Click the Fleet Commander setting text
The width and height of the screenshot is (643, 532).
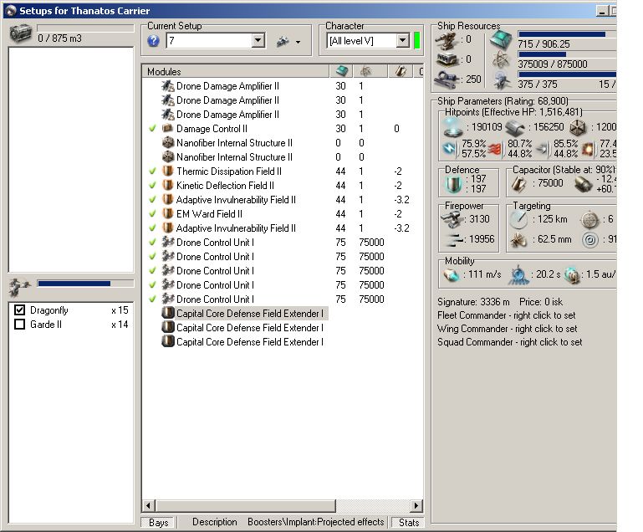coord(507,315)
